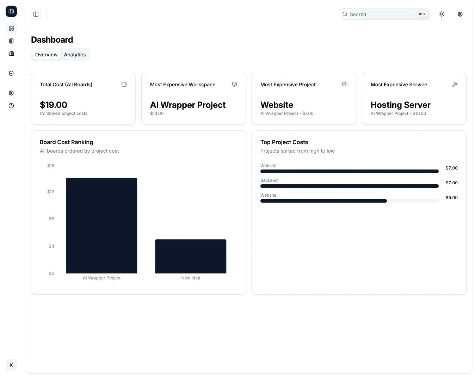Screen dimensions: 475x376
Task: Toggle light/dark theme with the sun icon
Action: point(442,14)
